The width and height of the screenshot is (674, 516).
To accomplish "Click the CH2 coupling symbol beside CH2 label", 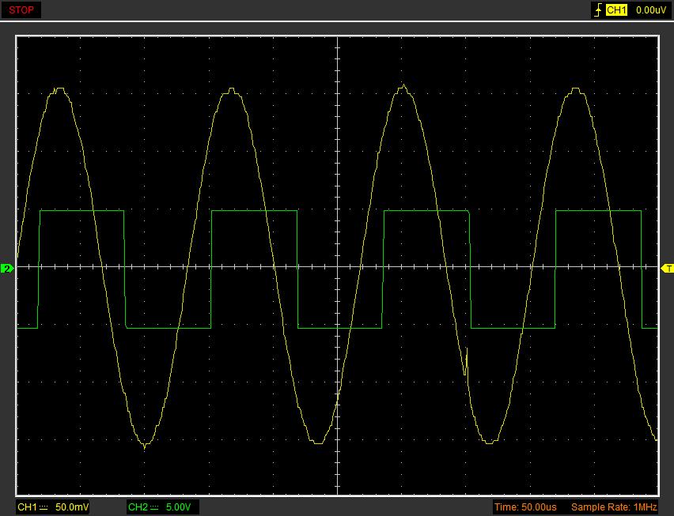I will pyautogui.click(x=154, y=507).
